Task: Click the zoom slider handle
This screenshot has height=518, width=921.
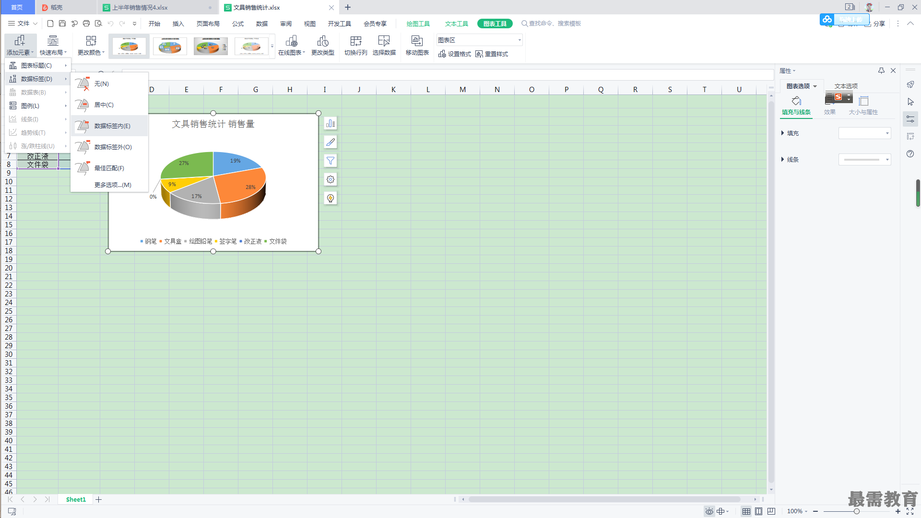Action: (x=856, y=511)
